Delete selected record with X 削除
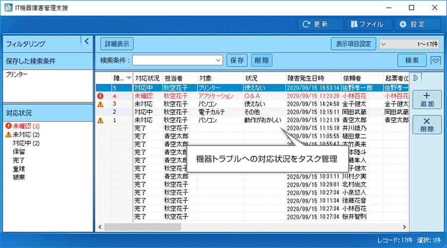This screenshot has height=248, width=447. pos(427,125)
